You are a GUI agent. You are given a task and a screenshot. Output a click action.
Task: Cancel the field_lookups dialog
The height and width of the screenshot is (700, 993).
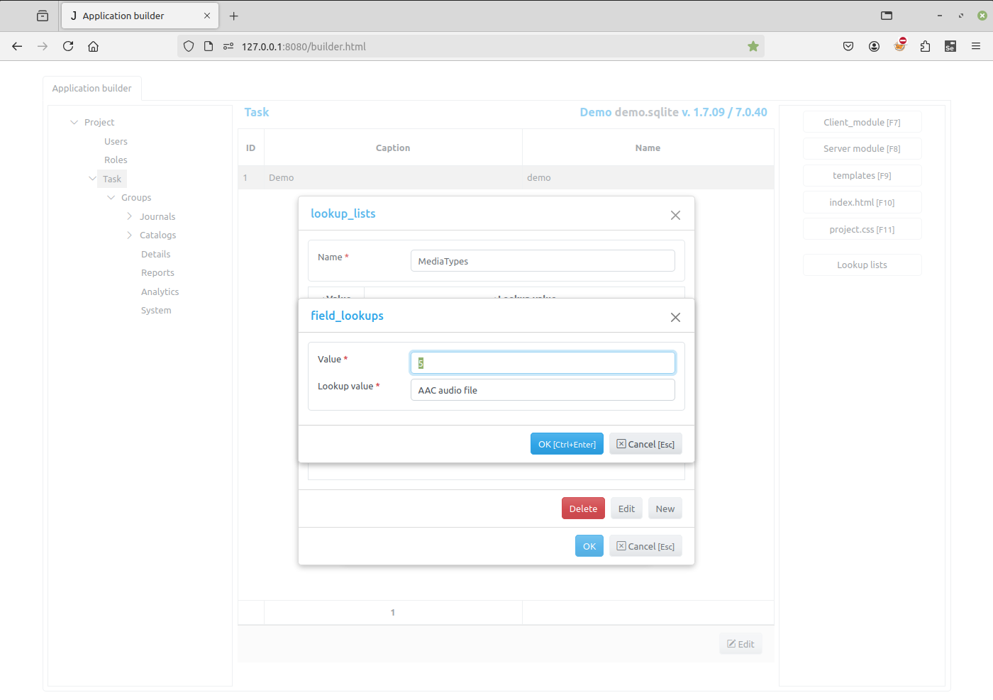[x=645, y=444]
